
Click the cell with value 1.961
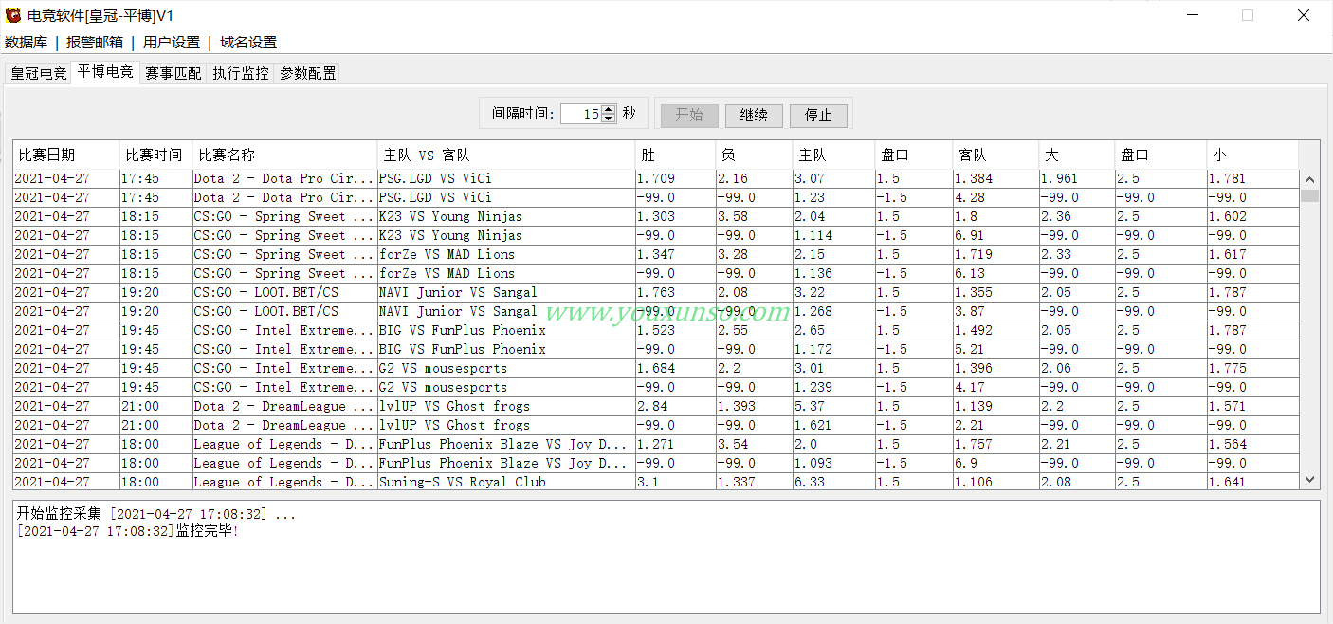pos(1077,178)
